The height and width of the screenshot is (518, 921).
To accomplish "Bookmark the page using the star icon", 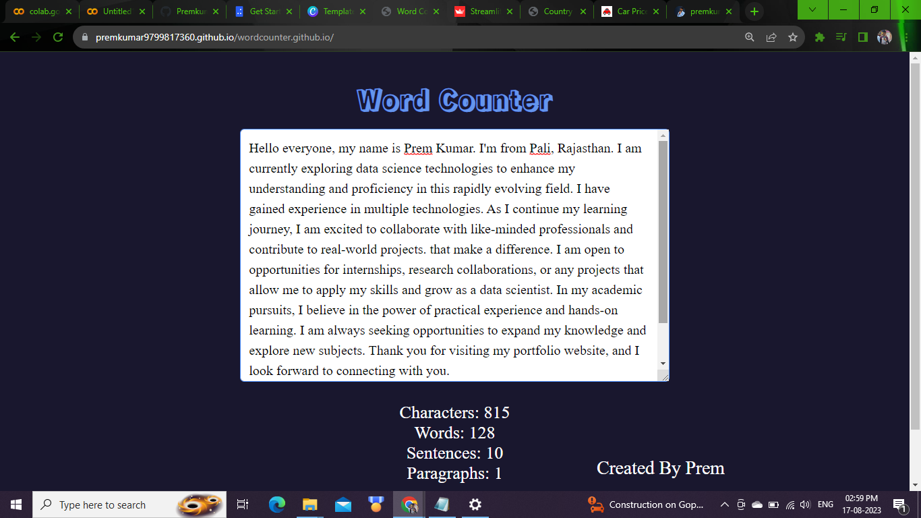I will pos(794,38).
